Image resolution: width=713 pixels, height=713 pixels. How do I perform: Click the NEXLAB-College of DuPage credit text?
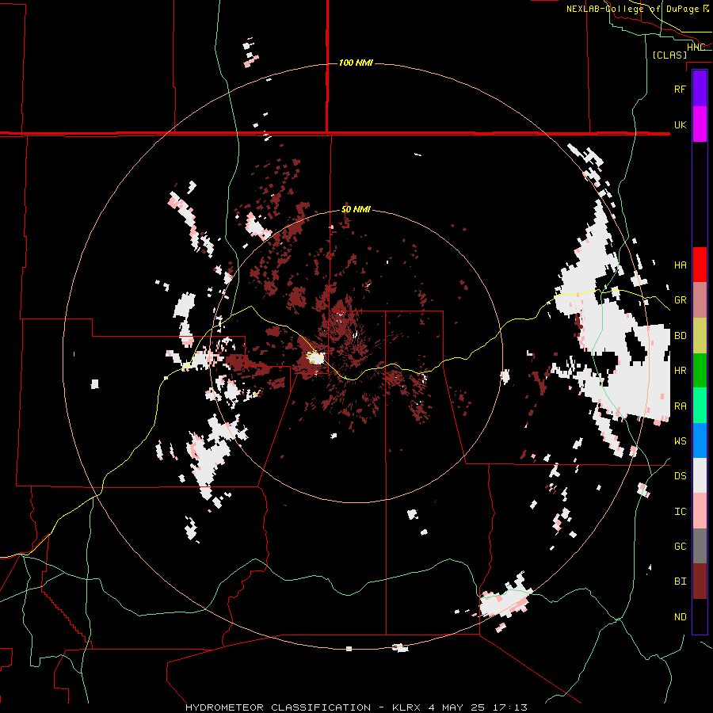[x=638, y=9]
